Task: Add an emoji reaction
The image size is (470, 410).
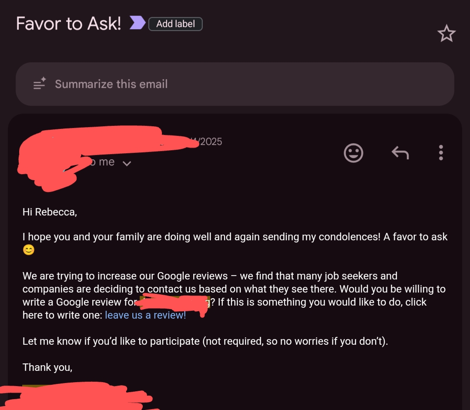Action: [353, 153]
